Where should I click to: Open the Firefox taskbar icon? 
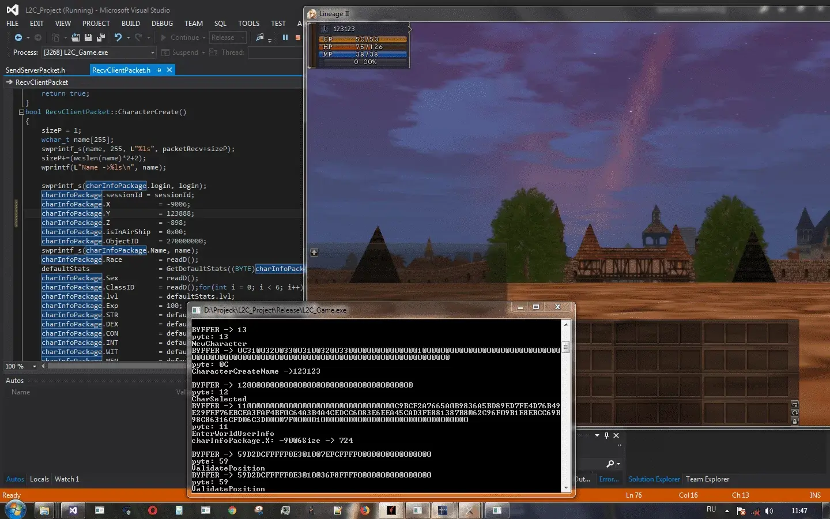(364, 510)
